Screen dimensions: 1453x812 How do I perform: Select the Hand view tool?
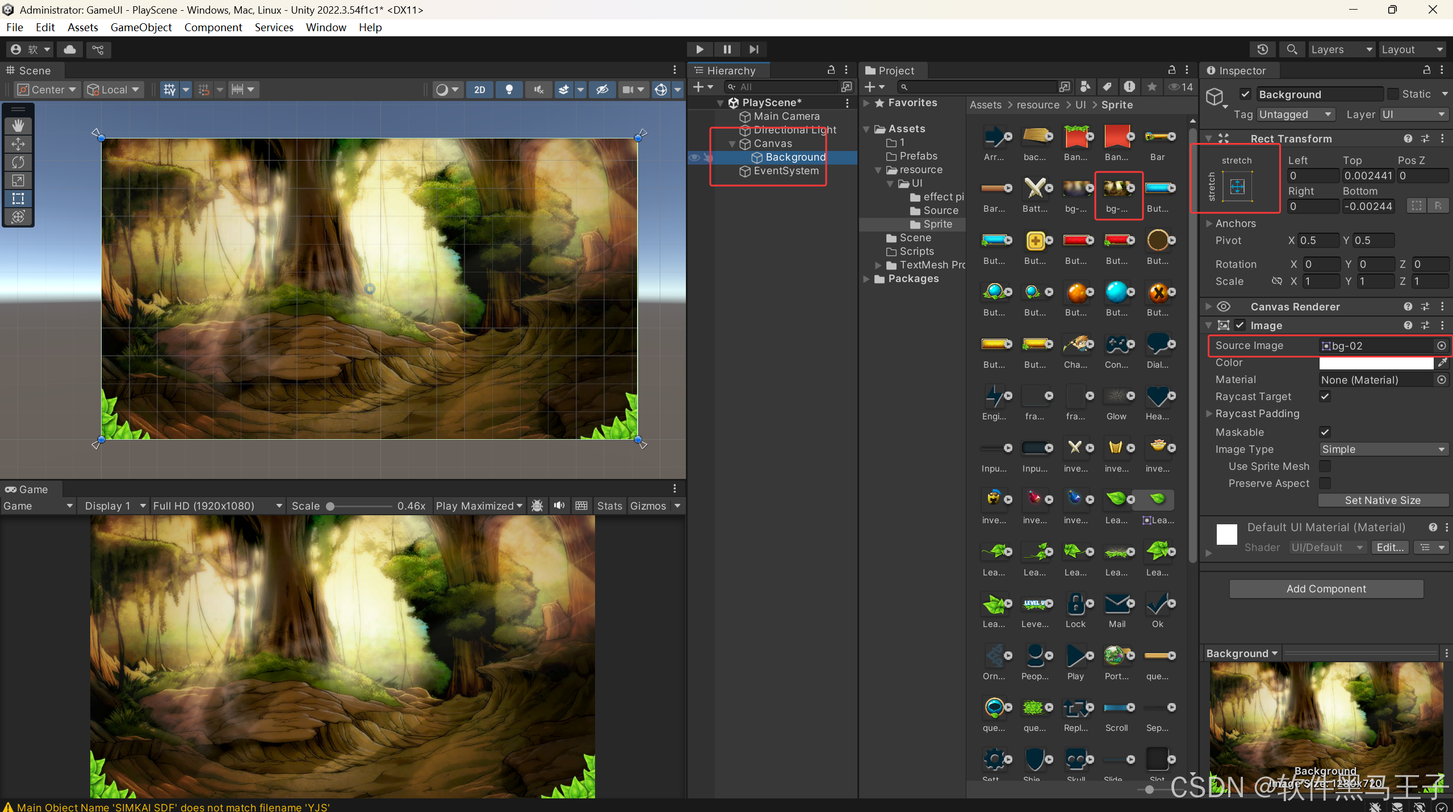click(18, 125)
